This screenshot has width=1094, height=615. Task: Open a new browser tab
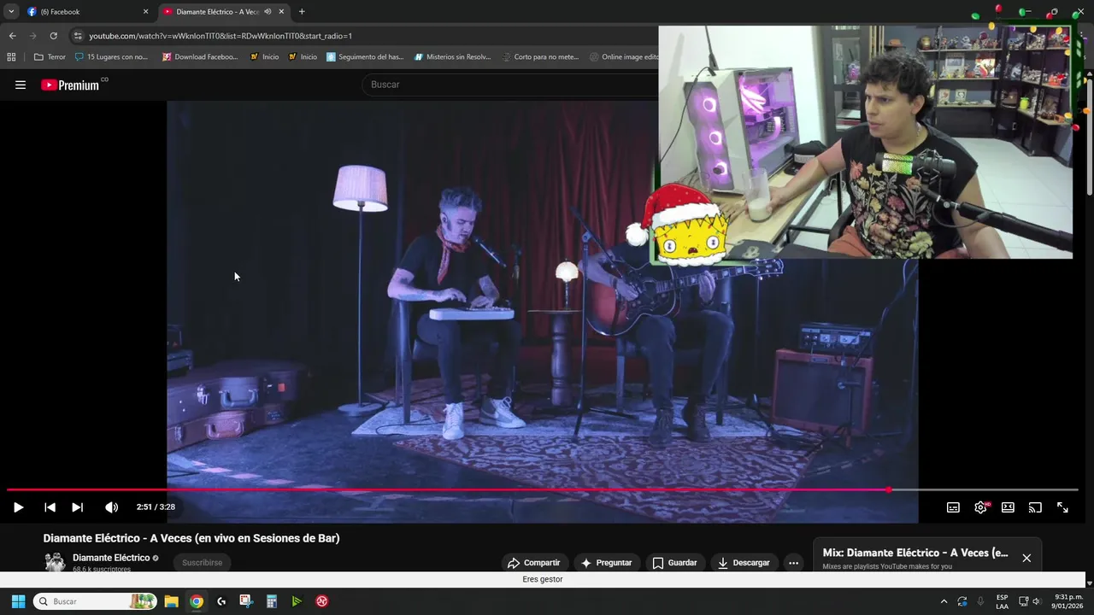click(302, 12)
